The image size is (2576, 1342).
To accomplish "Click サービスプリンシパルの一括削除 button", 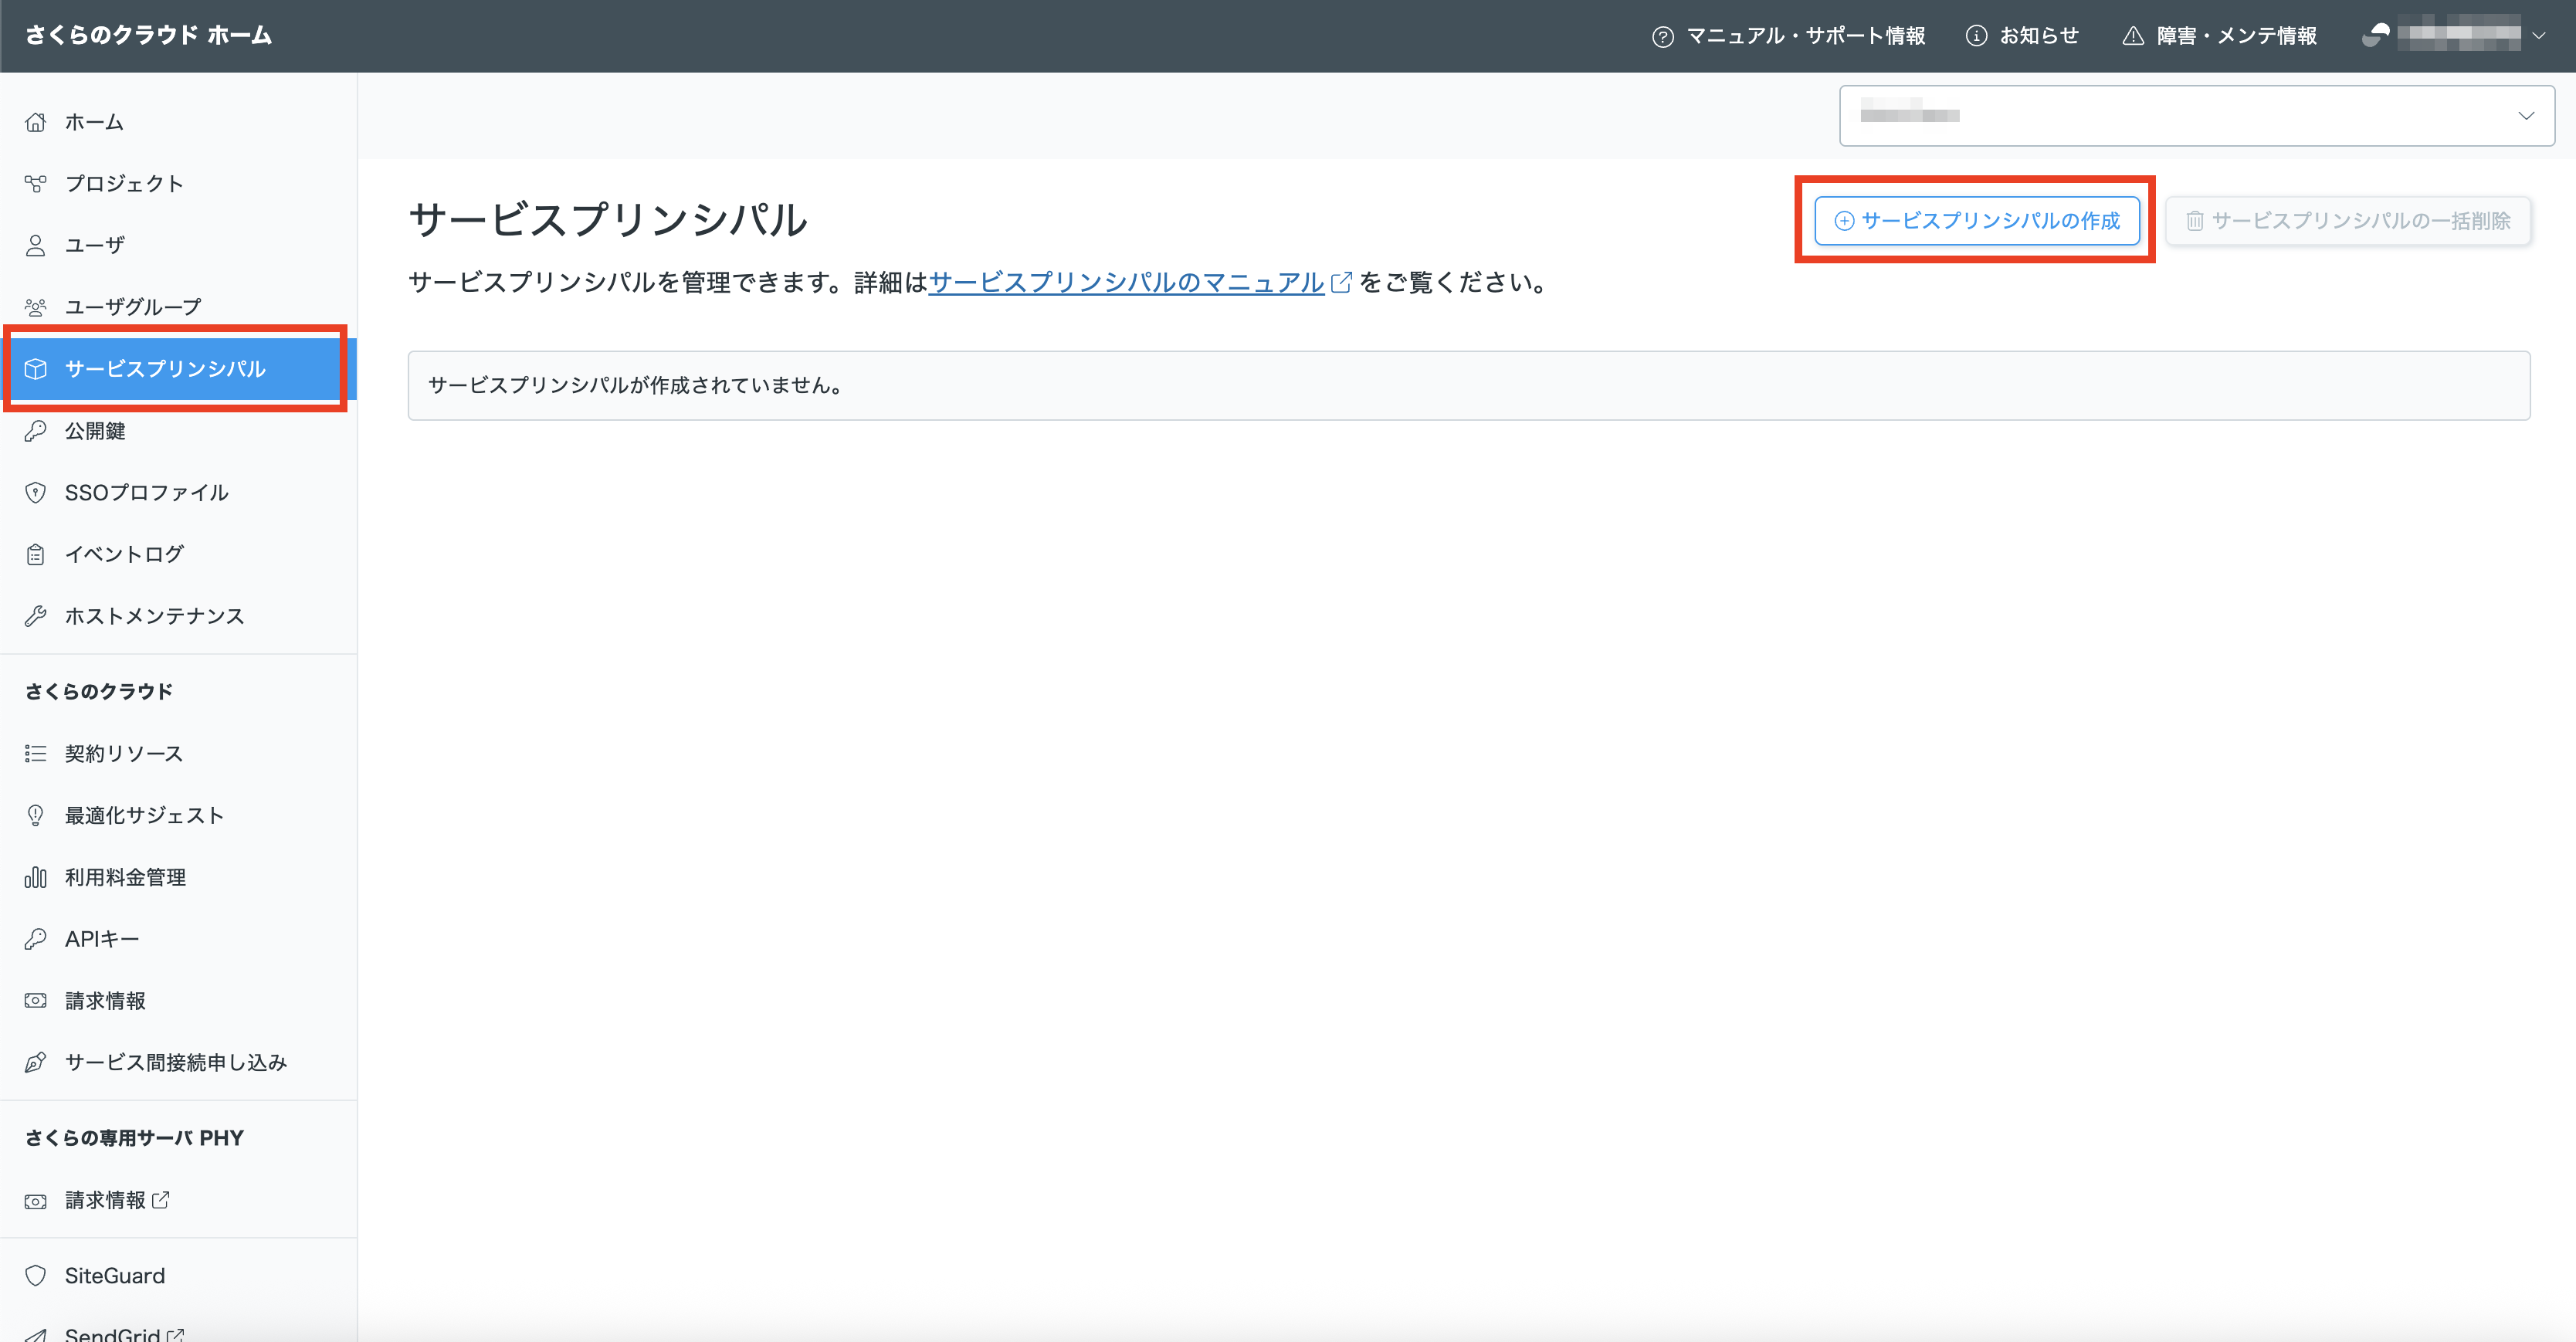I will [x=2347, y=221].
